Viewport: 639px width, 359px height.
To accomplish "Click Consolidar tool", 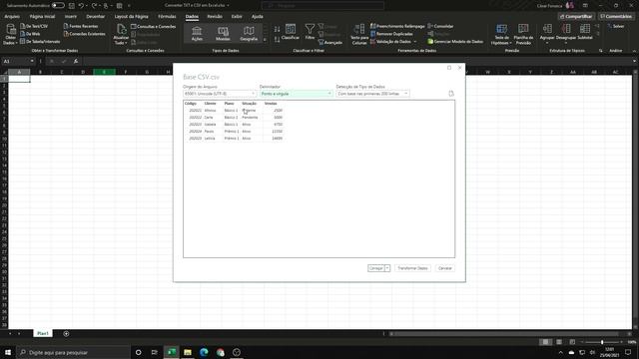I will [440, 26].
